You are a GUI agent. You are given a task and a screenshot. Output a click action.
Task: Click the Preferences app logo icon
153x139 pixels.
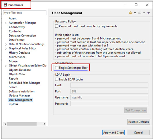5,5
